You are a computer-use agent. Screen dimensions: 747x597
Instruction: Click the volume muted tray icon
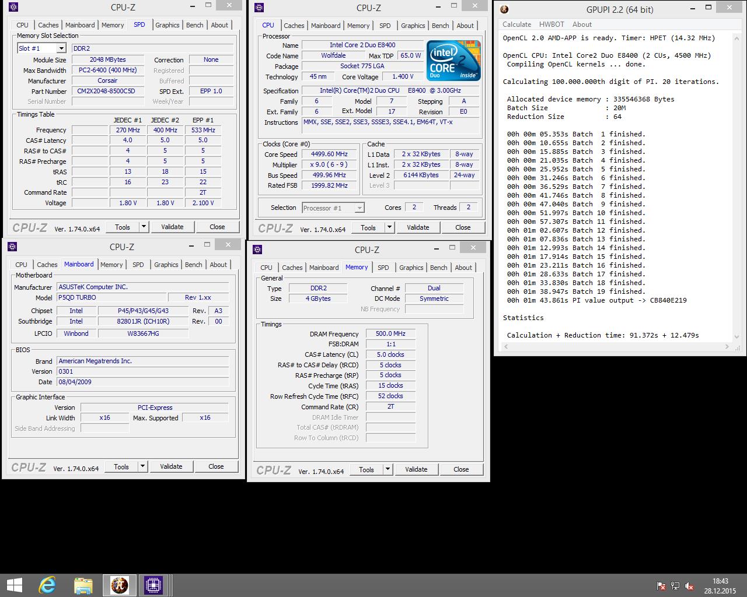pyautogui.click(x=689, y=586)
